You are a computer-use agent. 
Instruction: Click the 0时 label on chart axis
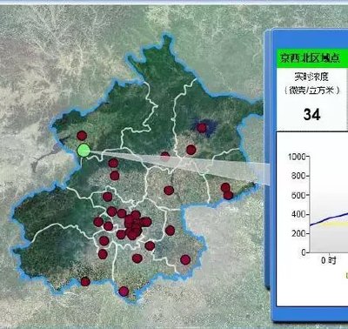pos(329,260)
